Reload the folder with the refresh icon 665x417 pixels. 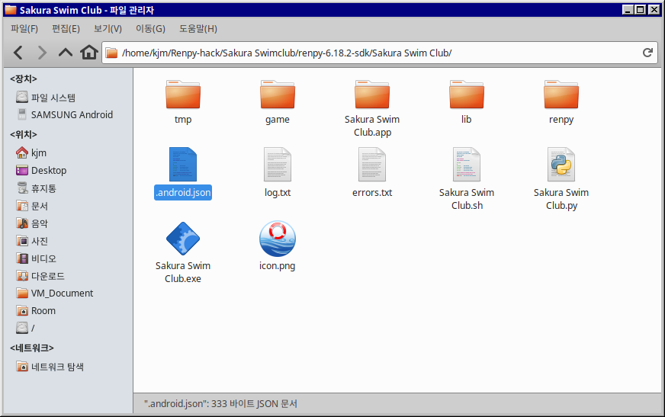pyautogui.click(x=647, y=53)
